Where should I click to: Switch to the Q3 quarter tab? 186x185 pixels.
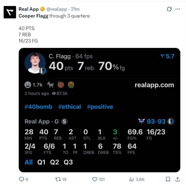coord(68,162)
